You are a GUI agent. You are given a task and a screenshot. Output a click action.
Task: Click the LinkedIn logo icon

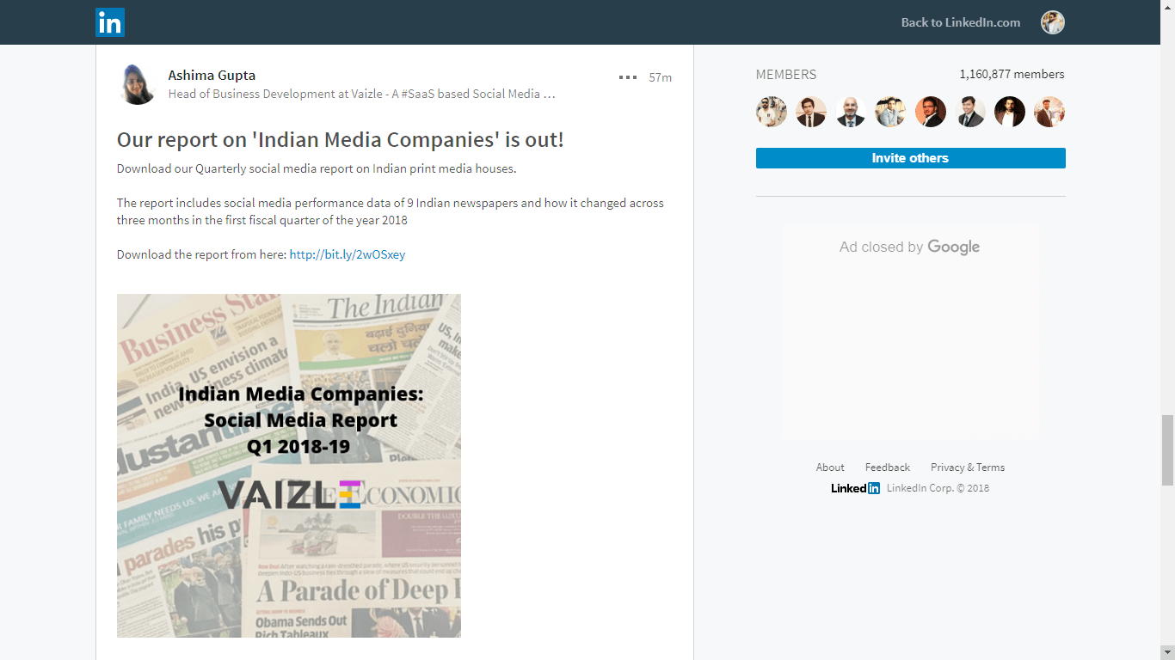pos(110,22)
